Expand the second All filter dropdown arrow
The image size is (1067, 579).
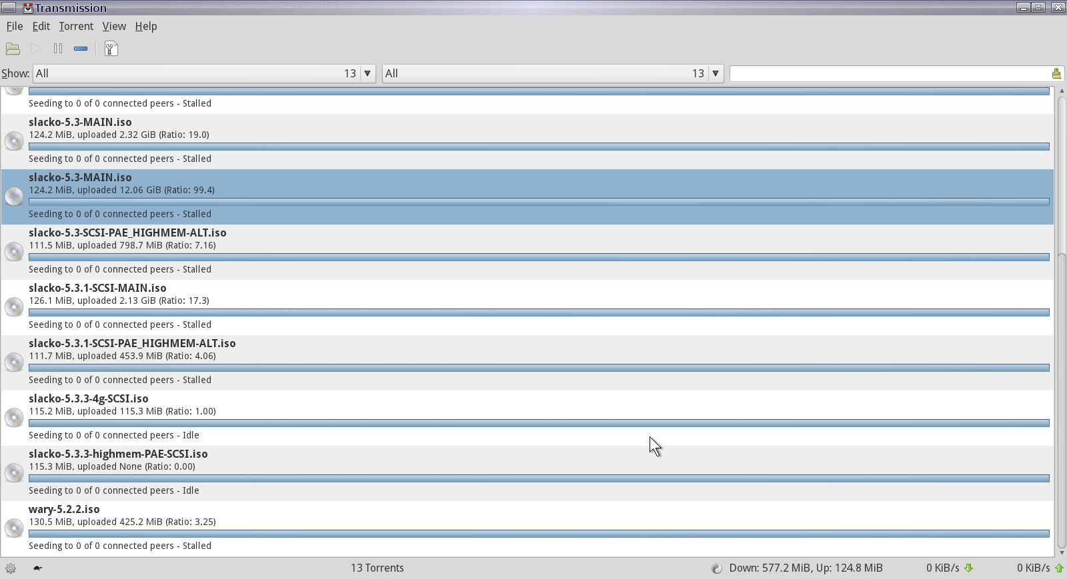coord(716,73)
